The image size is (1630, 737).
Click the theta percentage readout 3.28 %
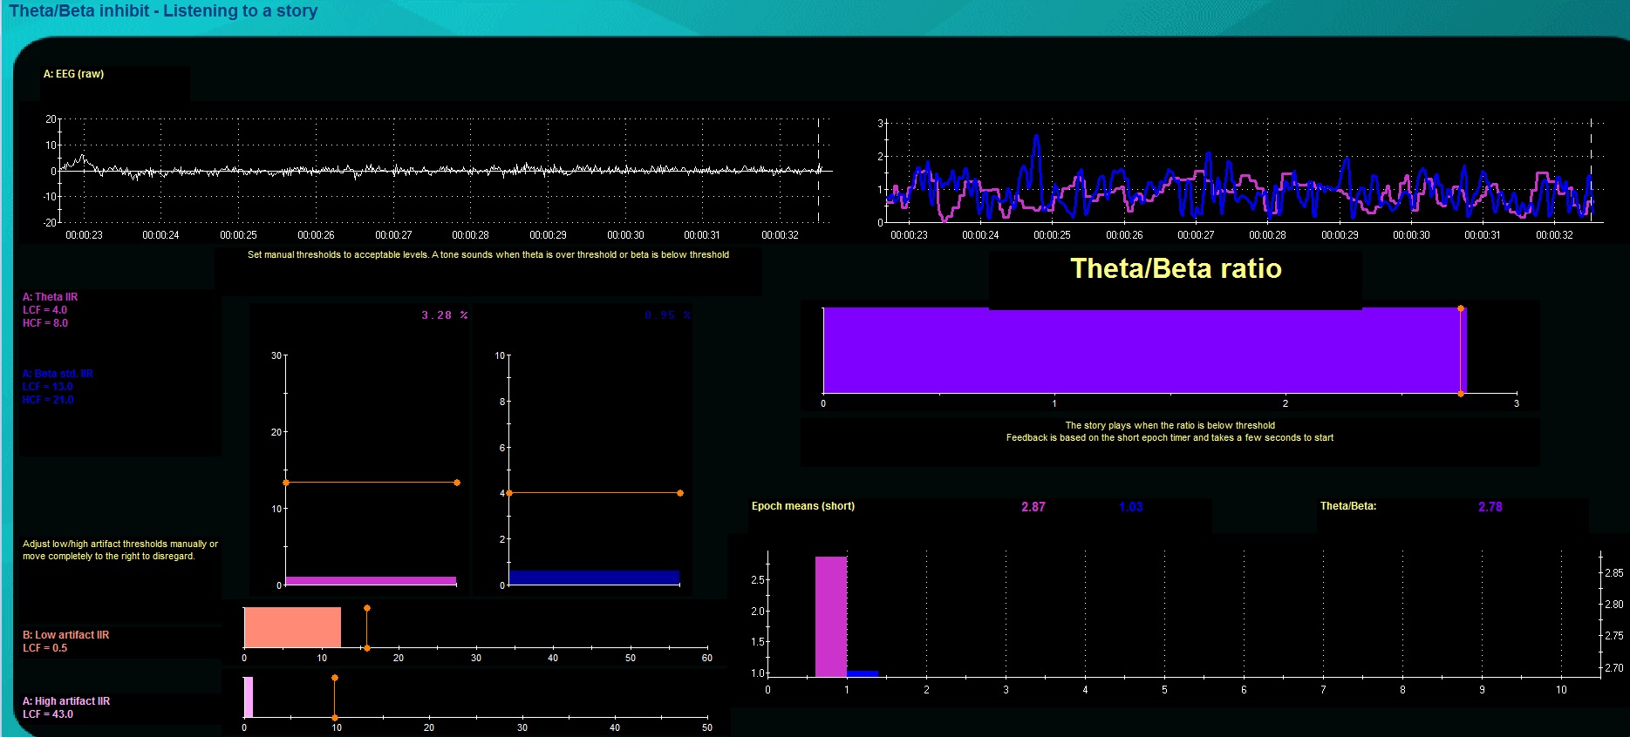pos(444,315)
